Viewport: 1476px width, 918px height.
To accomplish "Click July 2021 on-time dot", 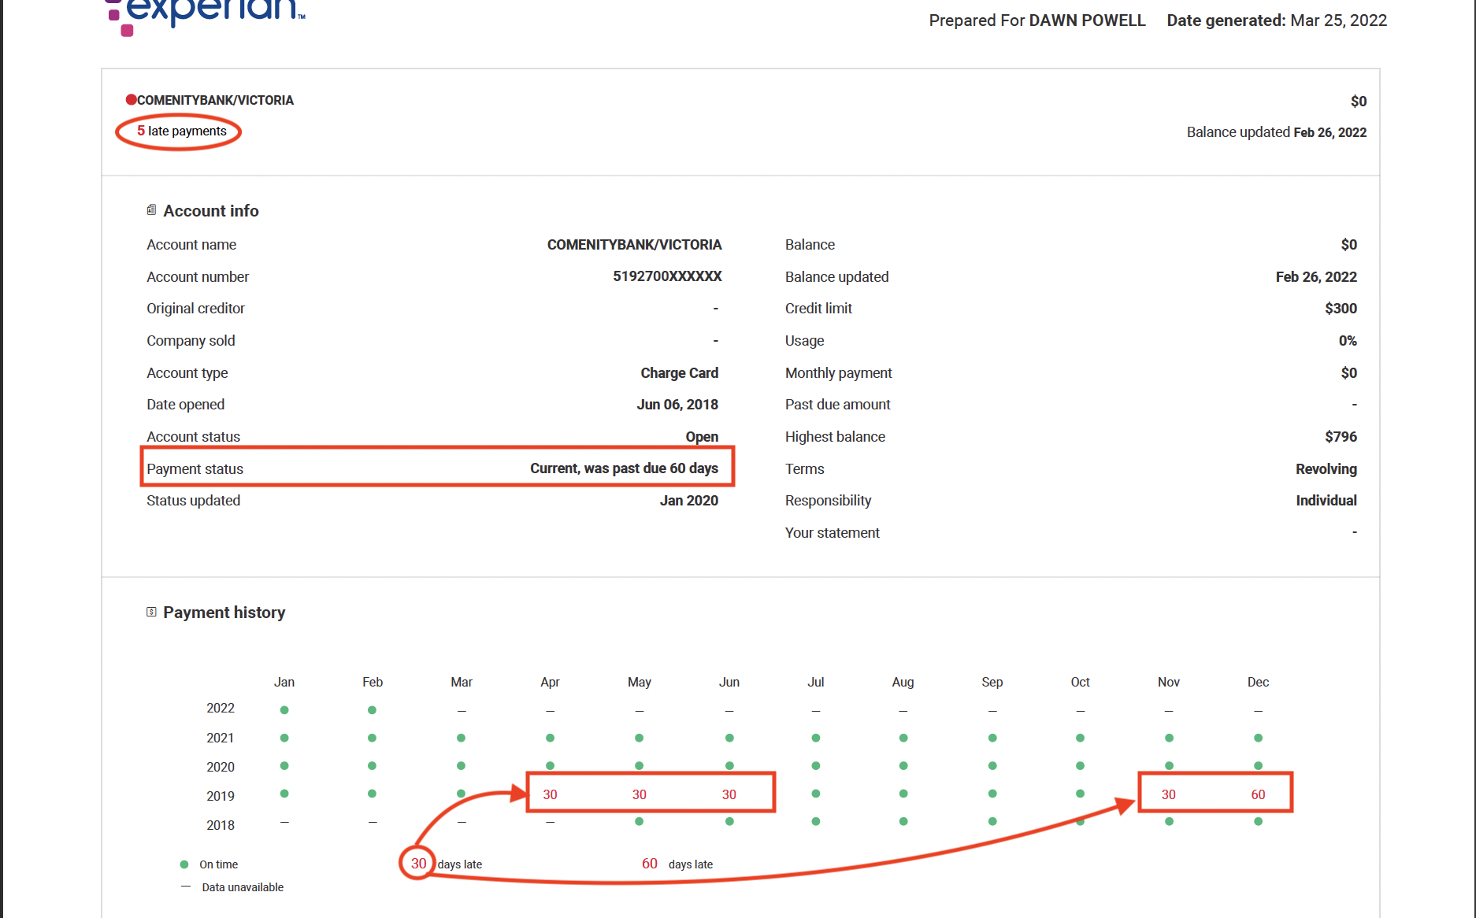I will point(816,738).
